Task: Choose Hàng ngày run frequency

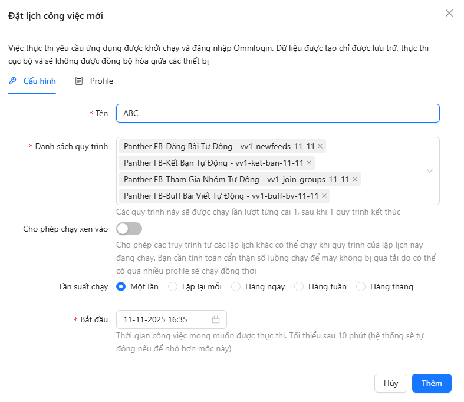Action: [x=236, y=286]
